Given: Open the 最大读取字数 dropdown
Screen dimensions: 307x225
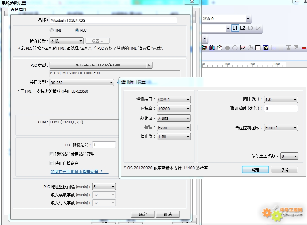Looking at the screenshot, I should pos(104,195).
